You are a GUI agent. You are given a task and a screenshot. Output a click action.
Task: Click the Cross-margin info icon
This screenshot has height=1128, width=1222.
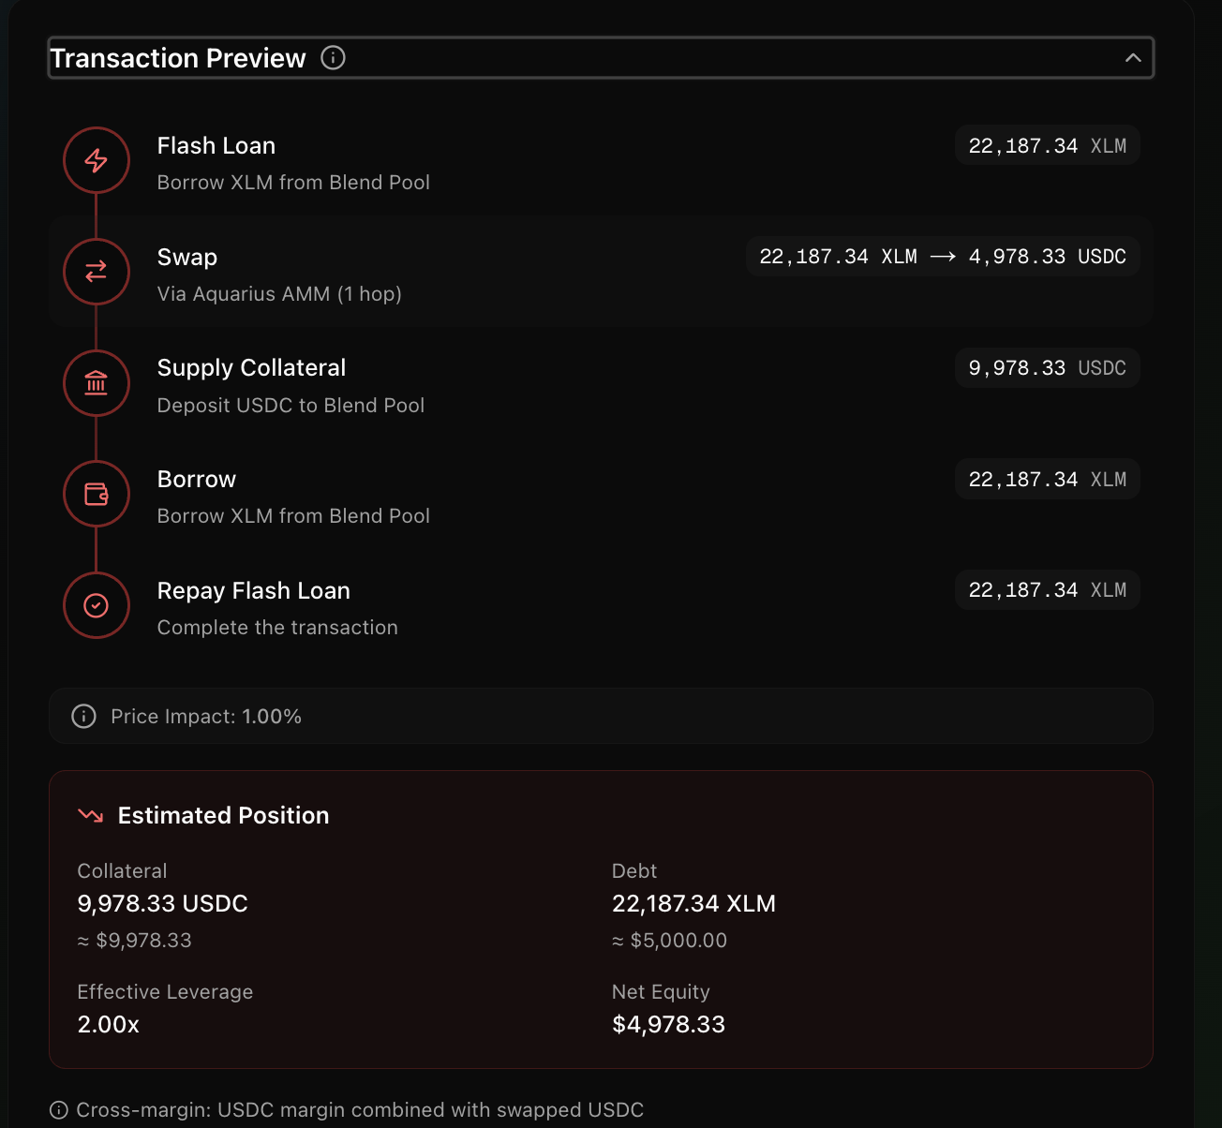pyautogui.click(x=59, y=1110)
